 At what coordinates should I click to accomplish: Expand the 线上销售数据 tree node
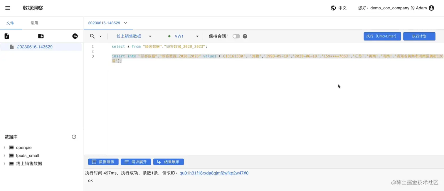point(4,163)
